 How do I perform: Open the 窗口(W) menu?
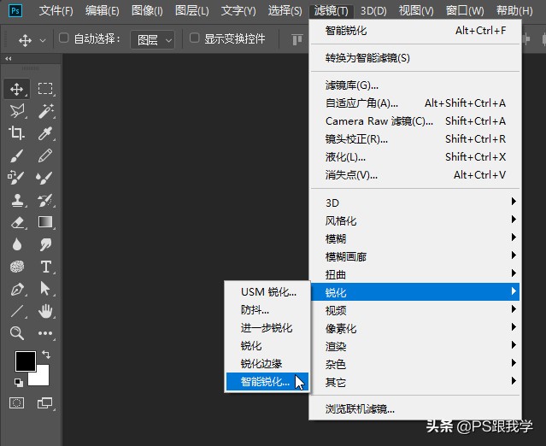pos(465,11)
